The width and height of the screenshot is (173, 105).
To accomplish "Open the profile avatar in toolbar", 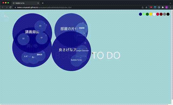I will coord(167,7).
